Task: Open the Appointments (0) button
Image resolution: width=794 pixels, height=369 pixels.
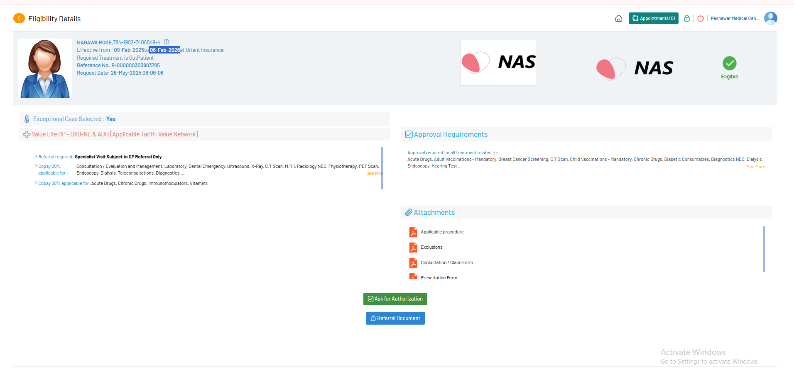Action: coord(653,18)
